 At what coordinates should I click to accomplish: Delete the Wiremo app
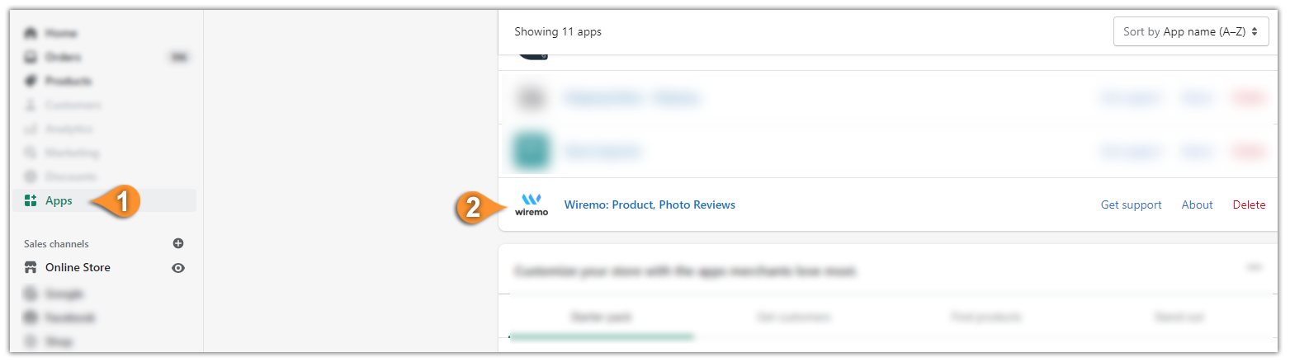tap(1249, 205)
